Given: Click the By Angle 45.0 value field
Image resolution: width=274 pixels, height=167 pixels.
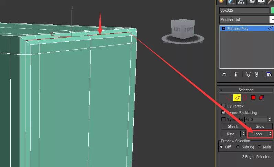Looking at the screenshot, I should pos(256,119).
